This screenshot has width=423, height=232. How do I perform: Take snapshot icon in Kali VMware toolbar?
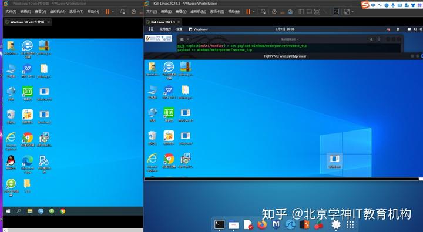tap(274, 12)
